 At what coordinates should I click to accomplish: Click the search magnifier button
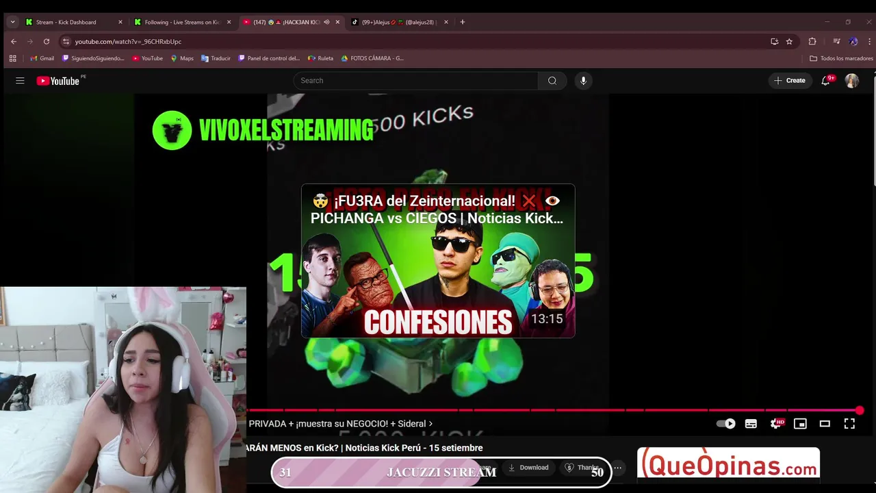coord(552,81)
